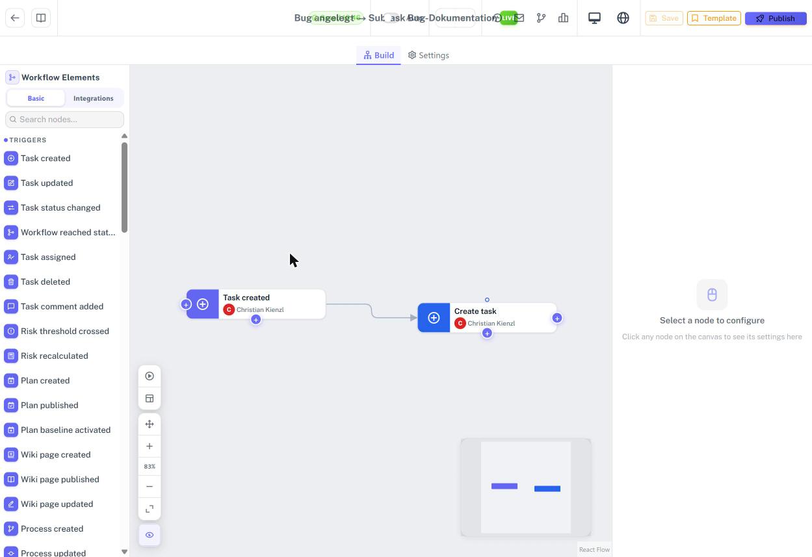This screenshot has width=812, height=557.
Task: Switch to the Build tab
Action: [378, 55]
